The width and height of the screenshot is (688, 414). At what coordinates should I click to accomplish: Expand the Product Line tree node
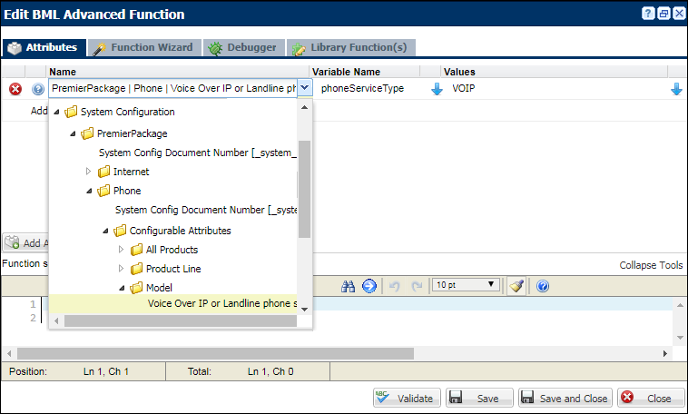click(121, 268)
